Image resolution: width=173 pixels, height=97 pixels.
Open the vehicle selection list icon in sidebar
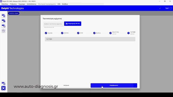(x=4, y=16)
